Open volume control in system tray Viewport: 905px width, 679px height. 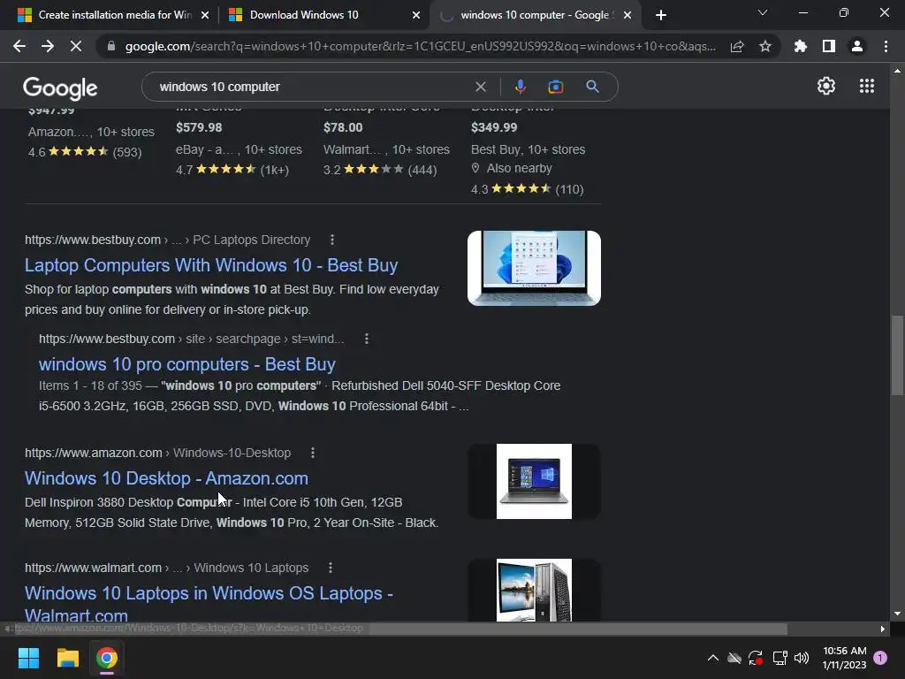[x=802, y=658]
